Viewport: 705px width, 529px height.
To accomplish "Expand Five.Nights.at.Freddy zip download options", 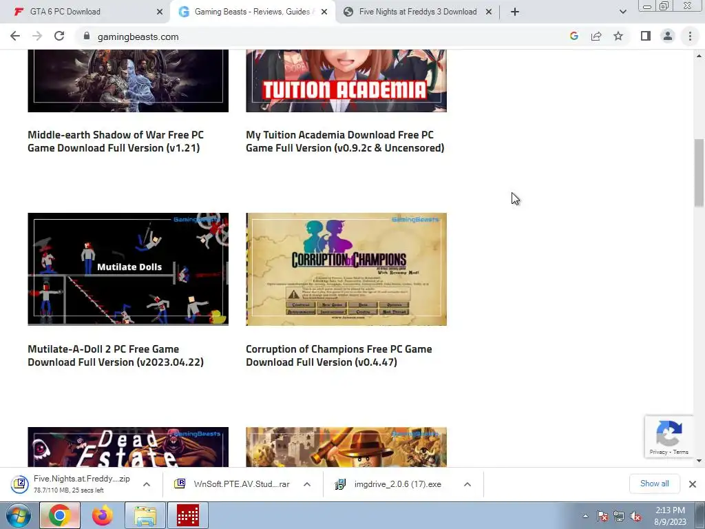I will point(147,484).
